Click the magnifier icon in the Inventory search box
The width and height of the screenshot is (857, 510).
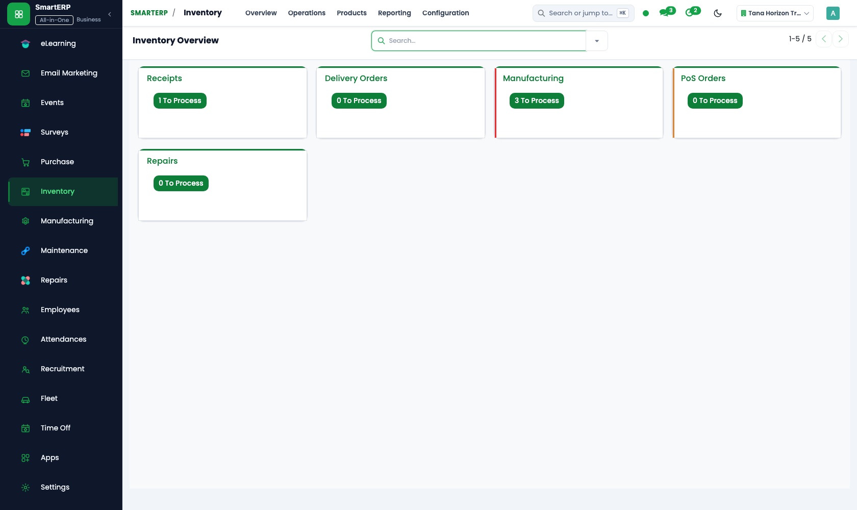point(381,41)
